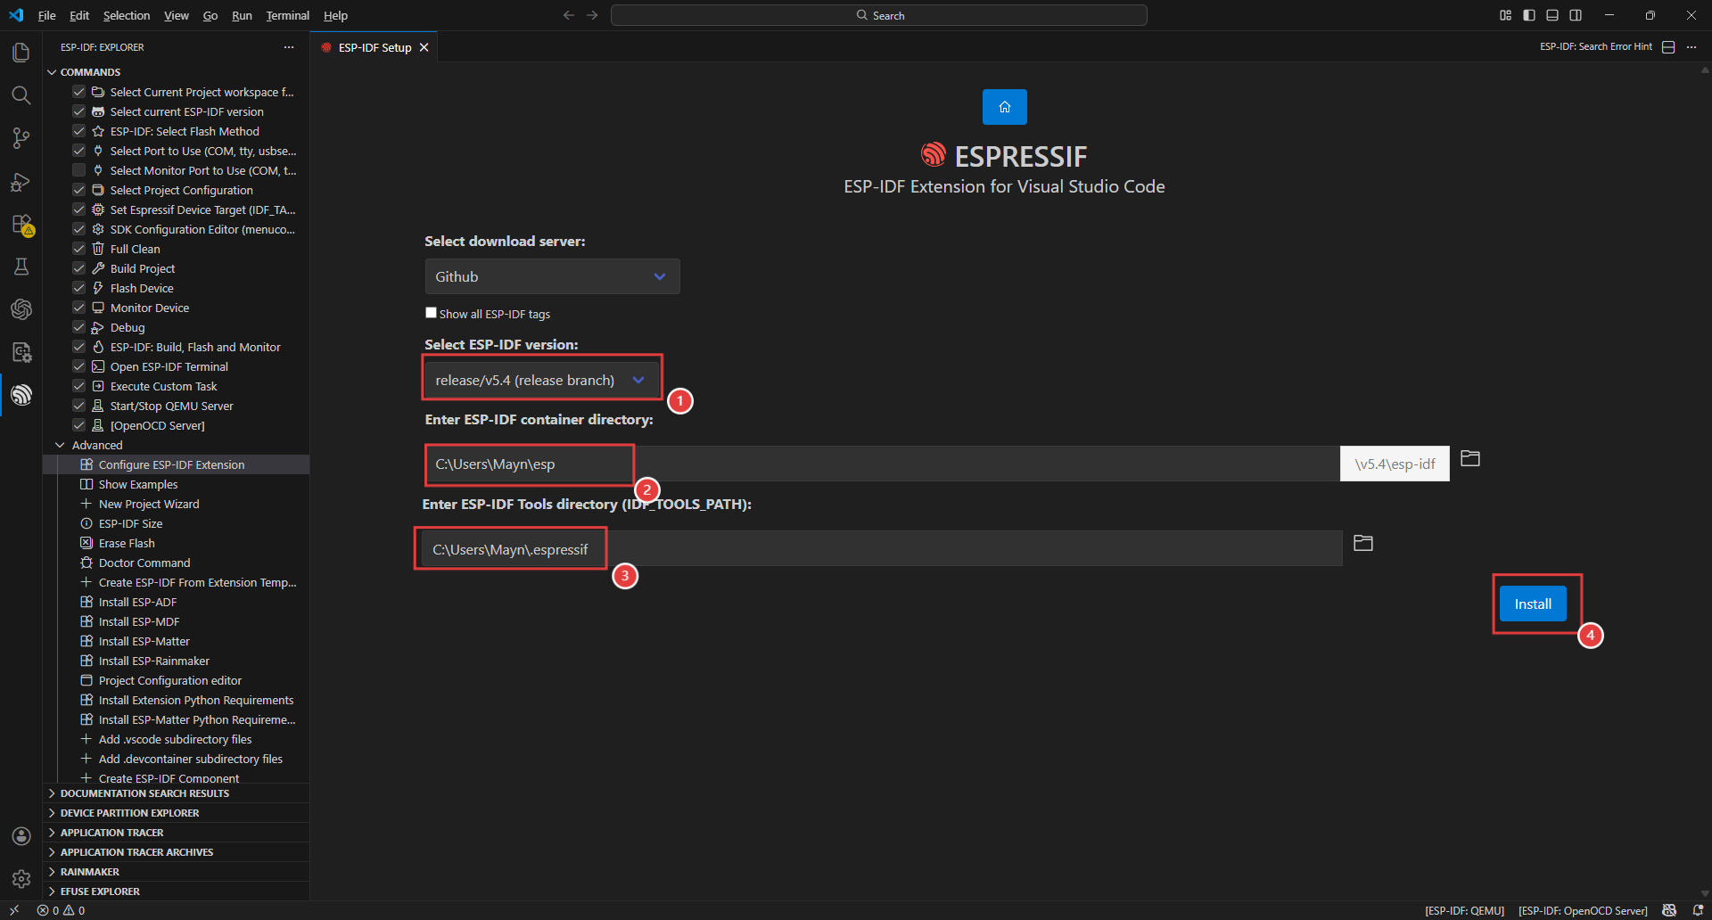Viewport: 1712px width, 920px height.
Task: Go back in navigation history
Action: (569, 15)
